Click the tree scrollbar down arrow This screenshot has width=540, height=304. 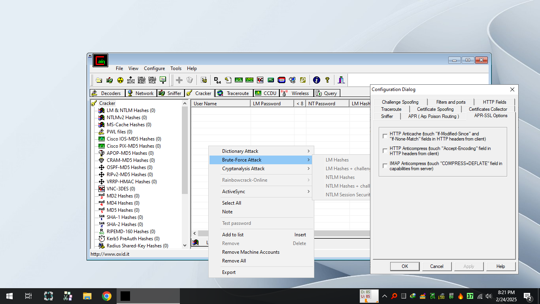click(185, 245)
